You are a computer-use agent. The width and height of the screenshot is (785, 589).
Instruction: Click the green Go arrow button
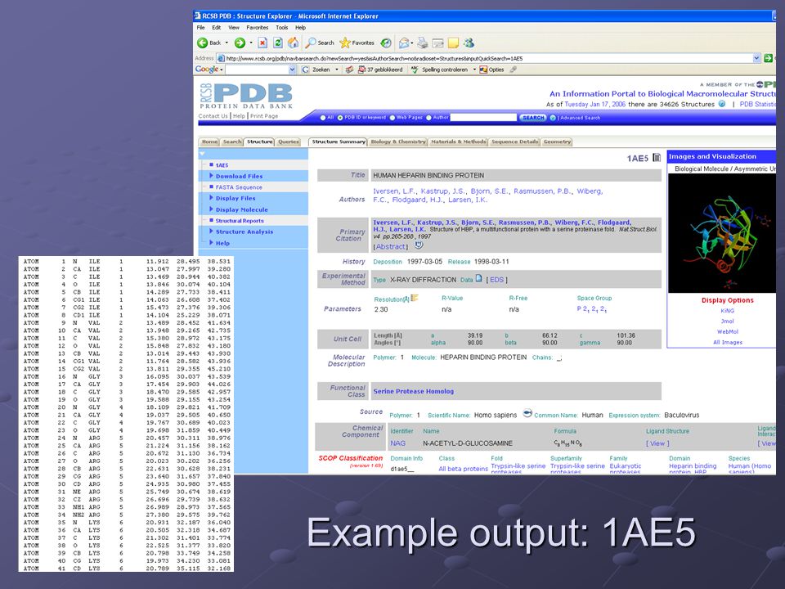(769, 59)
